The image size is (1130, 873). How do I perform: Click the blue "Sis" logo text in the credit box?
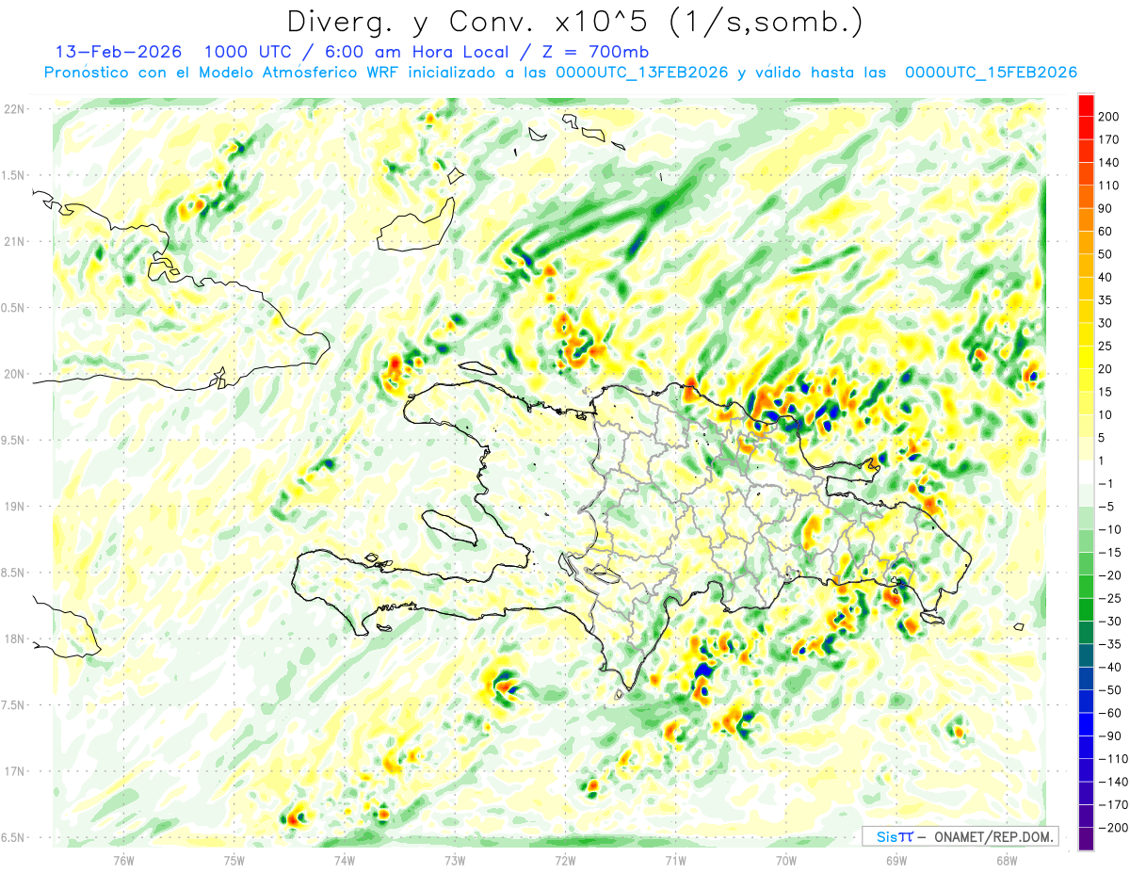tap(886, 836)
